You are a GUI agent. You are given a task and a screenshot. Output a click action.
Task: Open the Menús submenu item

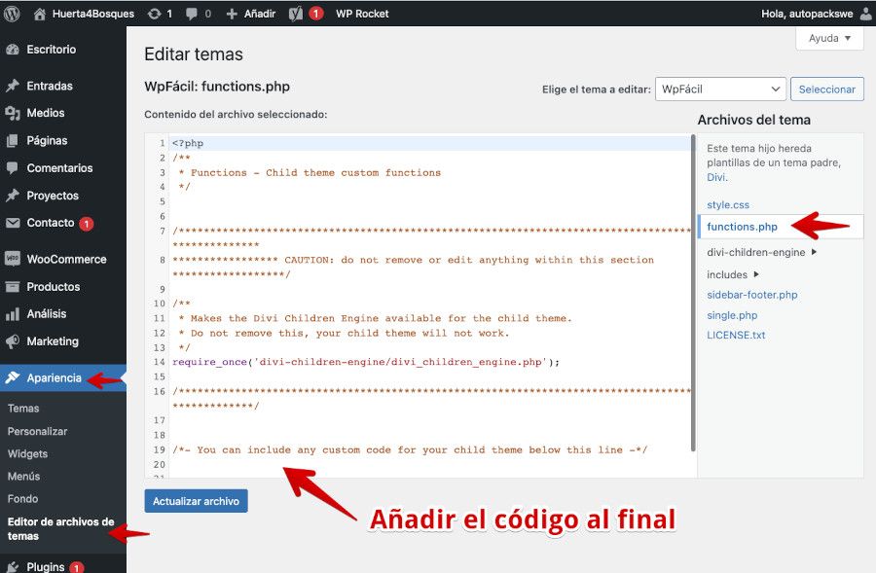23,477
